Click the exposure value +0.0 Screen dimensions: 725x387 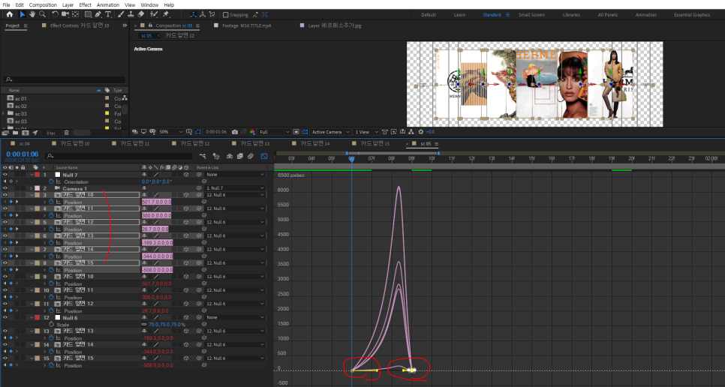pyautogui.click(x=430, y=131)
